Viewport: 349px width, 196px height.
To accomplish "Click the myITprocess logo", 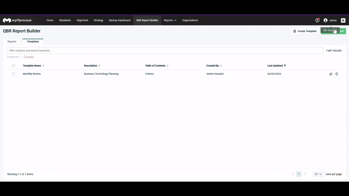I will pos(17,20).
